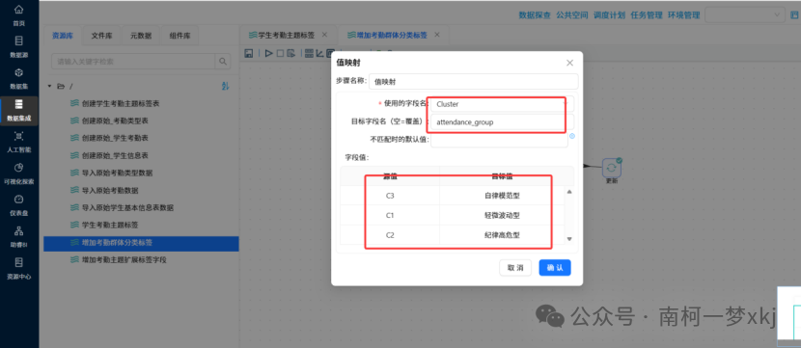Switch to the 组件库 tab
The image size is (801, 348).
[x=180, y=36]
